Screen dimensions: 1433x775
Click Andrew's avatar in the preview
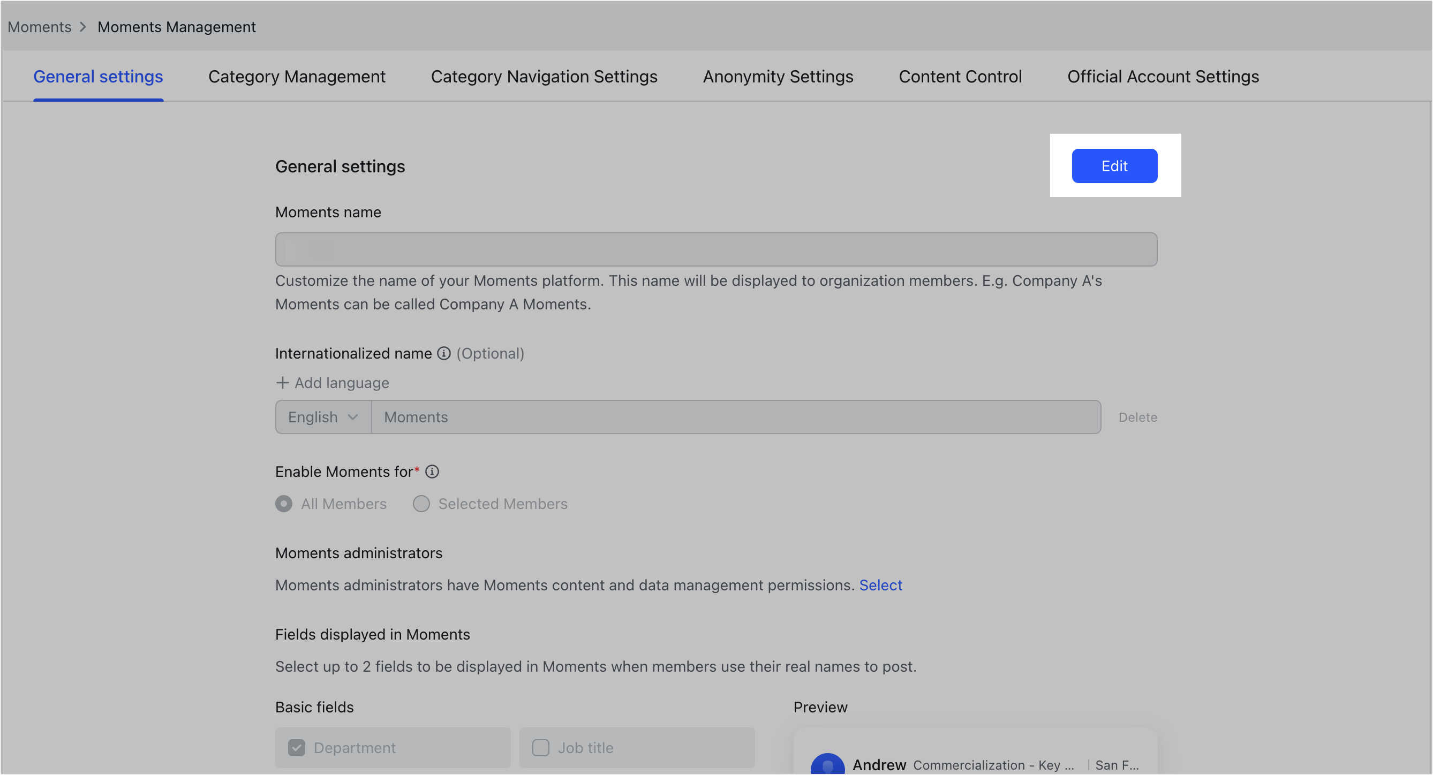click(827, 764)
